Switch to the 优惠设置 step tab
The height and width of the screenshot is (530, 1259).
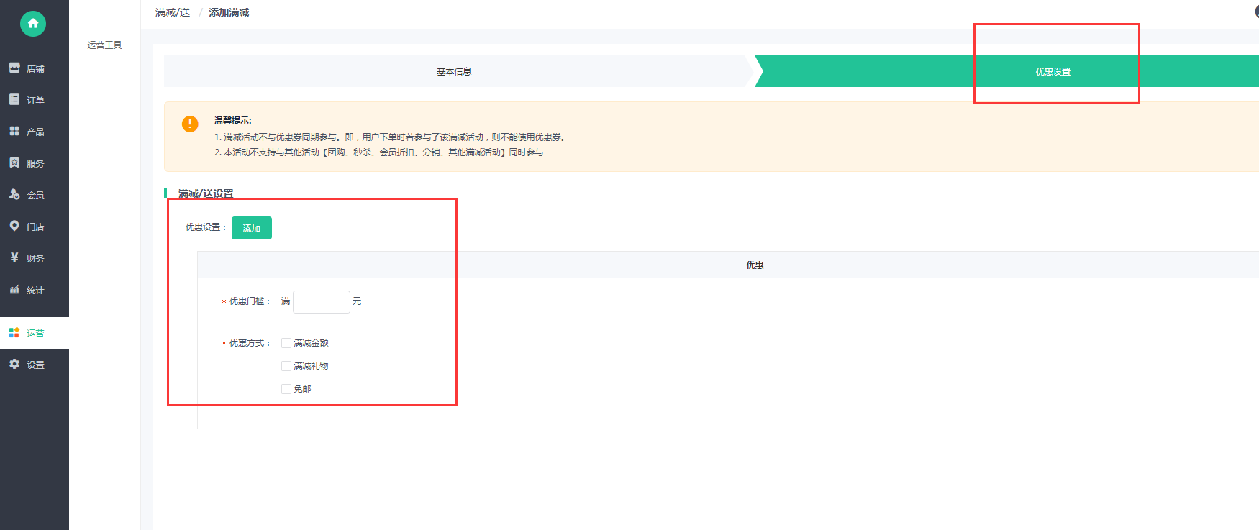tap(1053, 71)
